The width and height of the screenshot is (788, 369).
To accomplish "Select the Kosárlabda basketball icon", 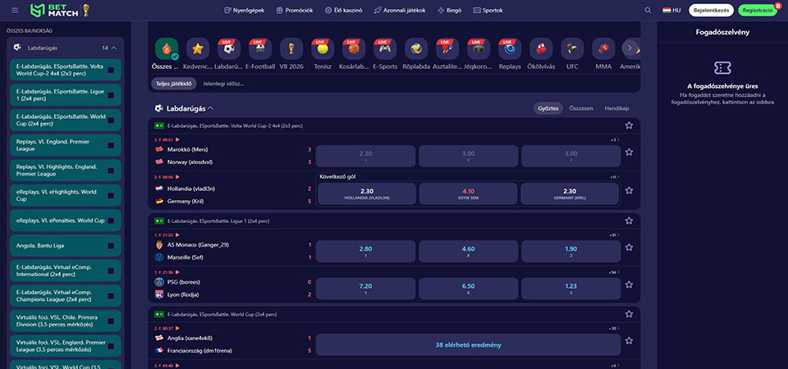I will (x=354, y=48).
